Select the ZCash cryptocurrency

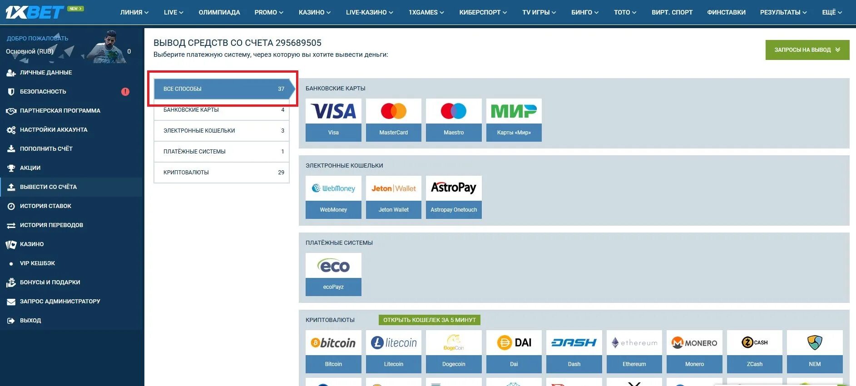pyautogui.click(x=755, y=351)
